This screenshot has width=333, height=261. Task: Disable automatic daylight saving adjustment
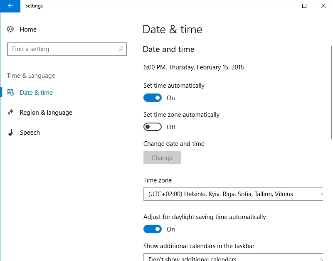[153, 229]
